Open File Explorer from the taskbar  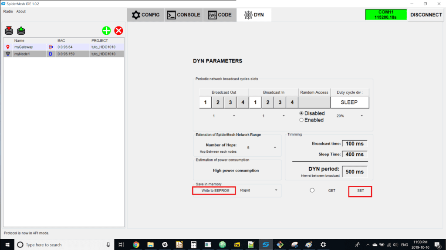150,245
